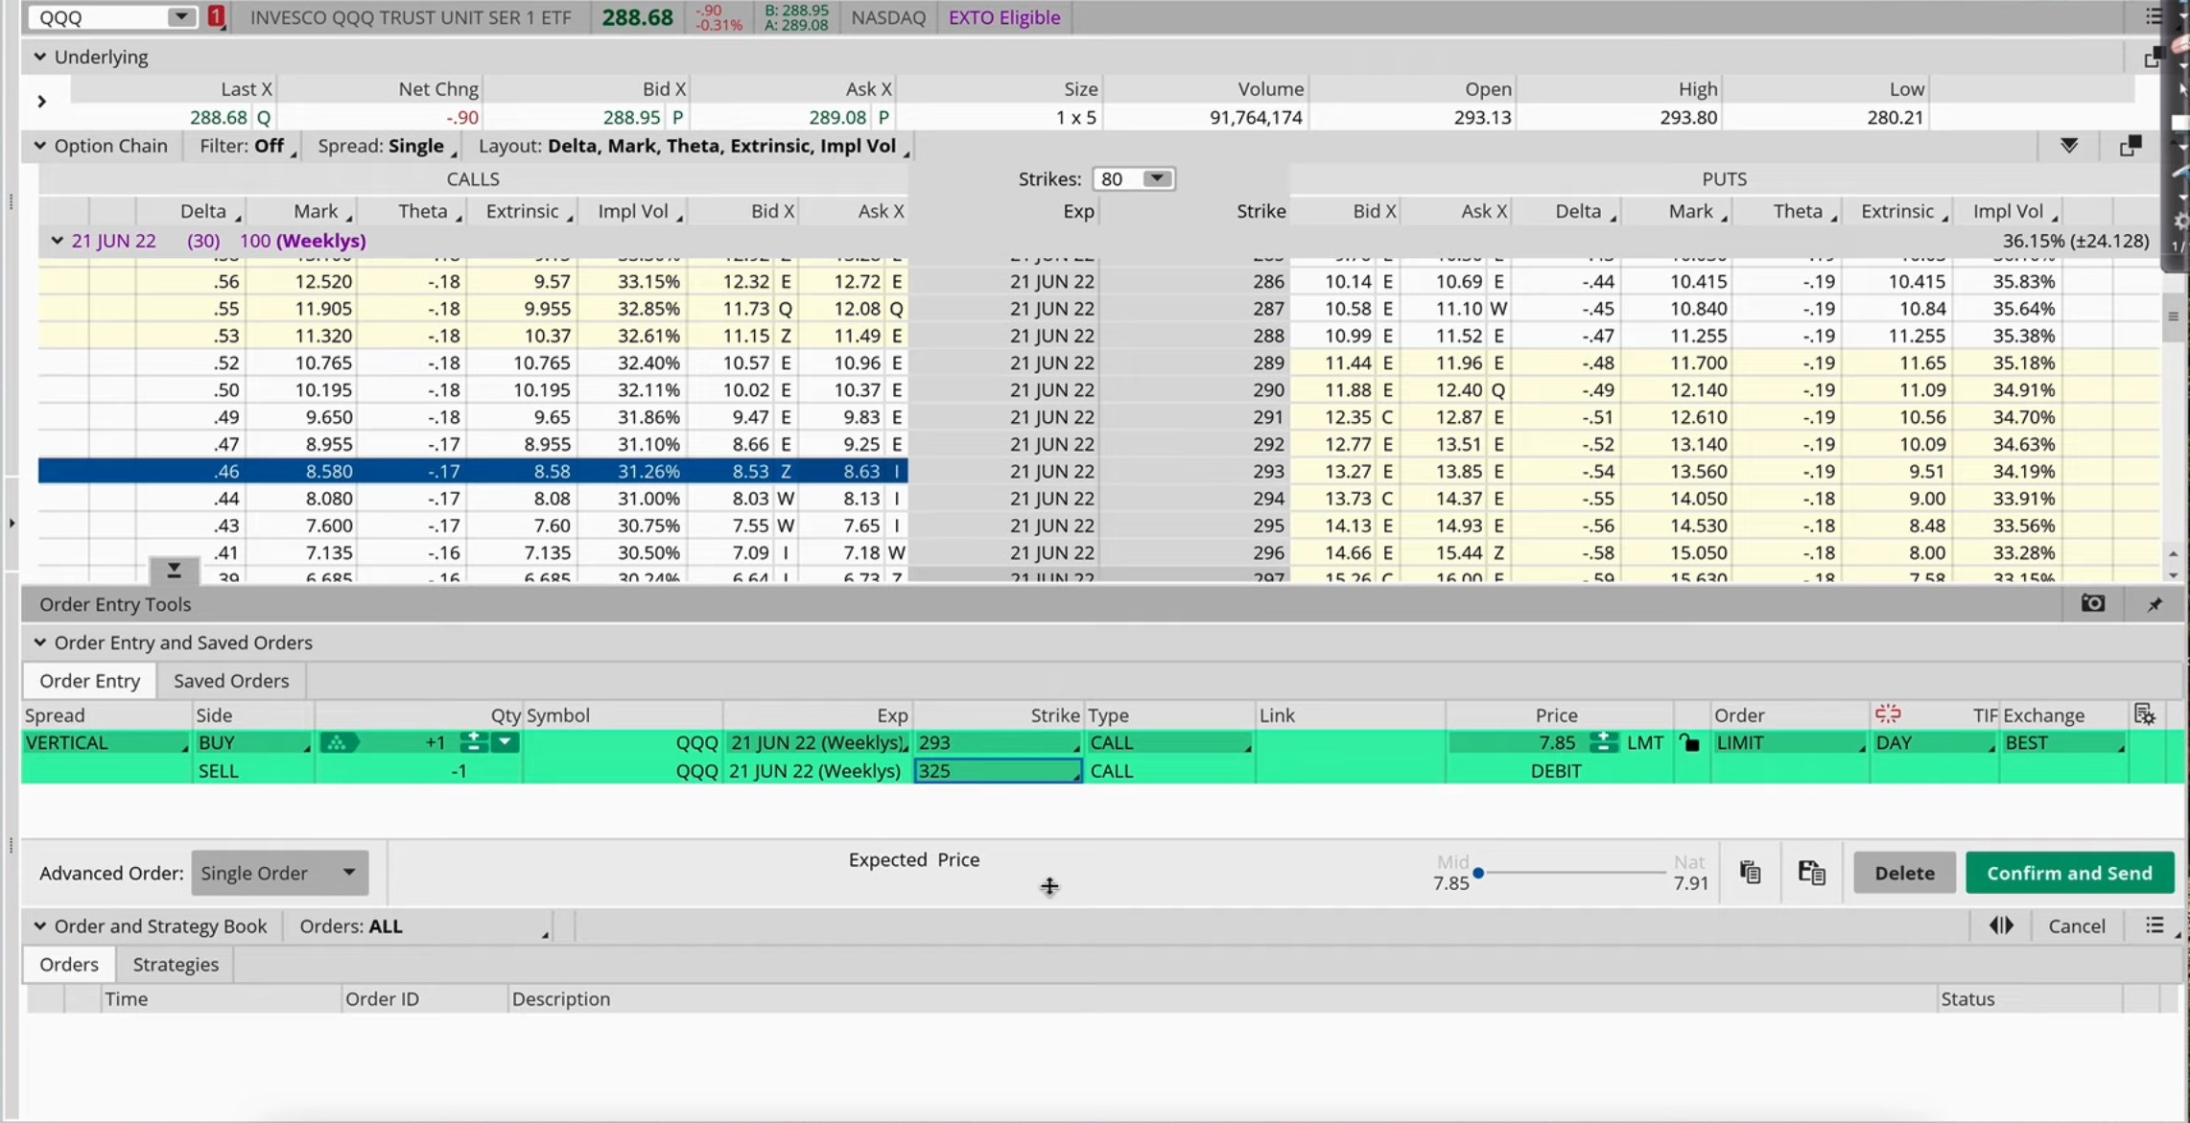
Task: Click the EXTO Eligible label
Action: click(1004, 17)
